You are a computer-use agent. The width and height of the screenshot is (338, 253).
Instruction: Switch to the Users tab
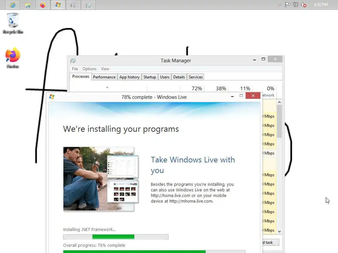pos(164,77)
